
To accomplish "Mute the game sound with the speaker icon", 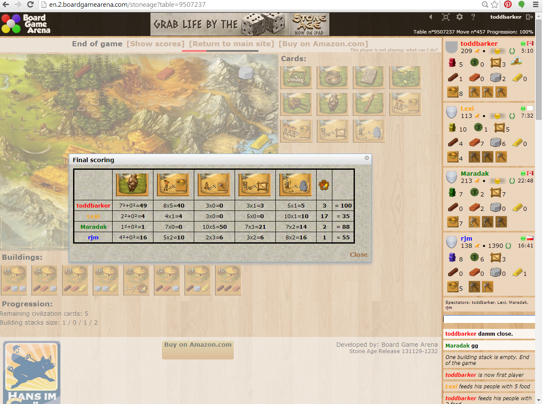I will click(x=431, y=17).
